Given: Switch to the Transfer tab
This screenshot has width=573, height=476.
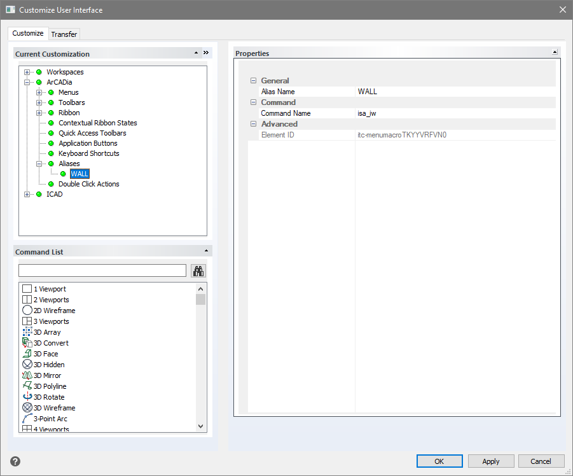Looking at the screenshot, I should (x=64, y=34).
